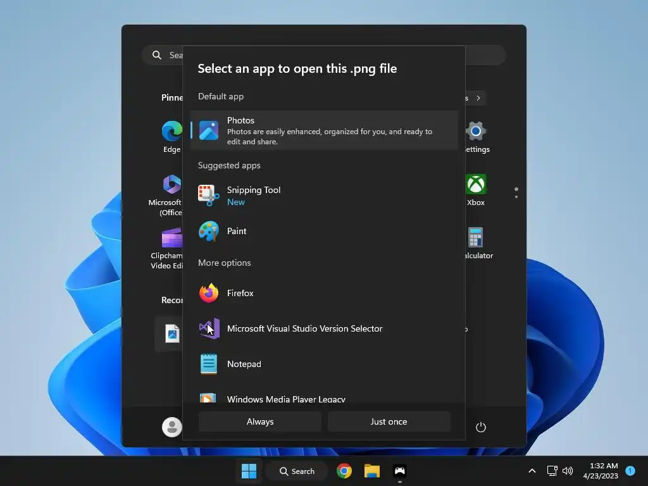Click the 'Paint' label
Image resolution: width=648 pixels, height=486 pixels.
tap(237, 231)
